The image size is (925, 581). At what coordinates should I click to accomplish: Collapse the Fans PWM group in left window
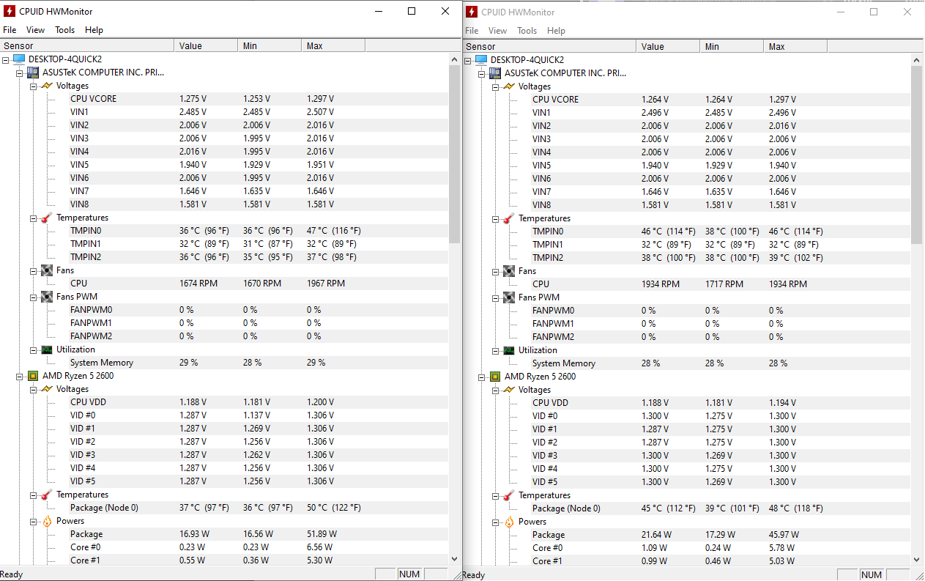pyautogui.click(x=33, y=297)
